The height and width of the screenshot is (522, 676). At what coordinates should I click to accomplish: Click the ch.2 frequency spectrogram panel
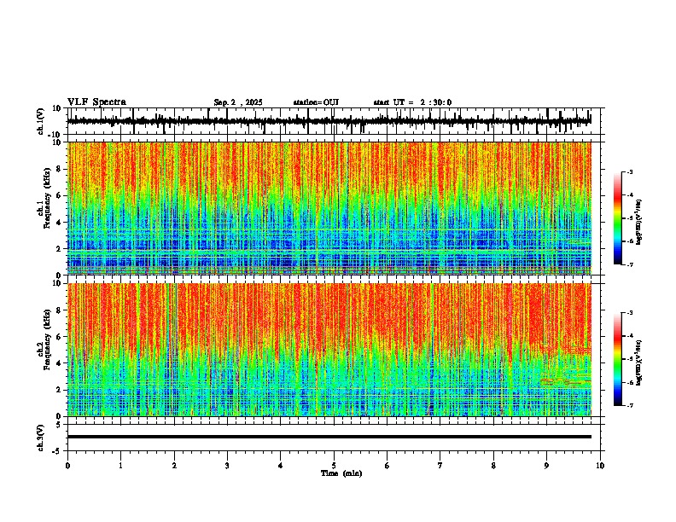329,350
